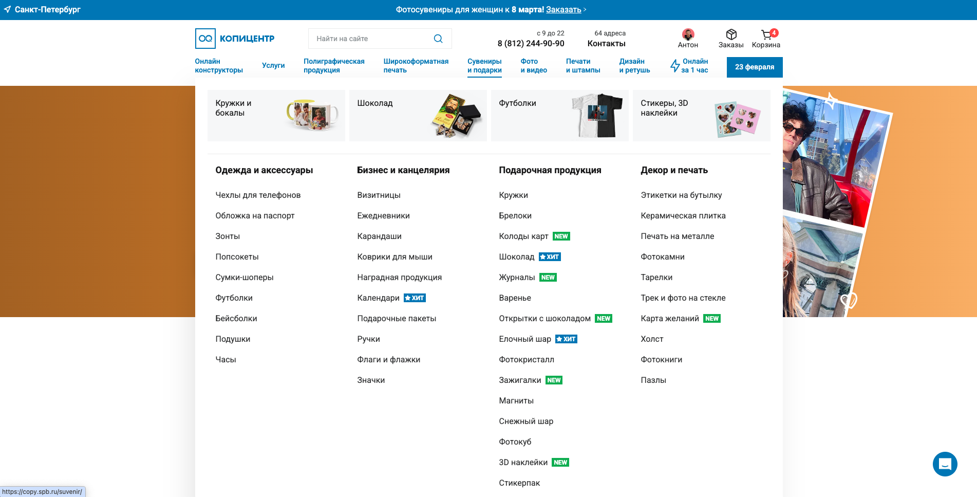This screenshot has width=977, height=497.
Task: Select the Футболки tile with t-shirt image
Action: [559, 116]
